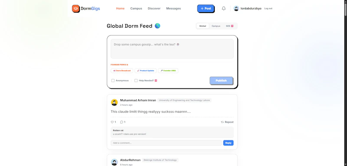
Task: Open Muhammad Arham Imran's avatar
Action: click(x=114, y=102)
